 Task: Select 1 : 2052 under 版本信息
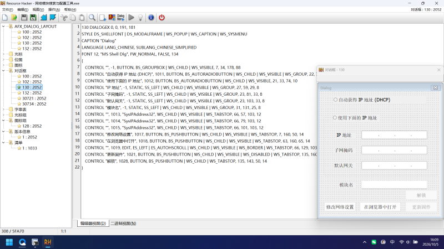click(29, 137)
